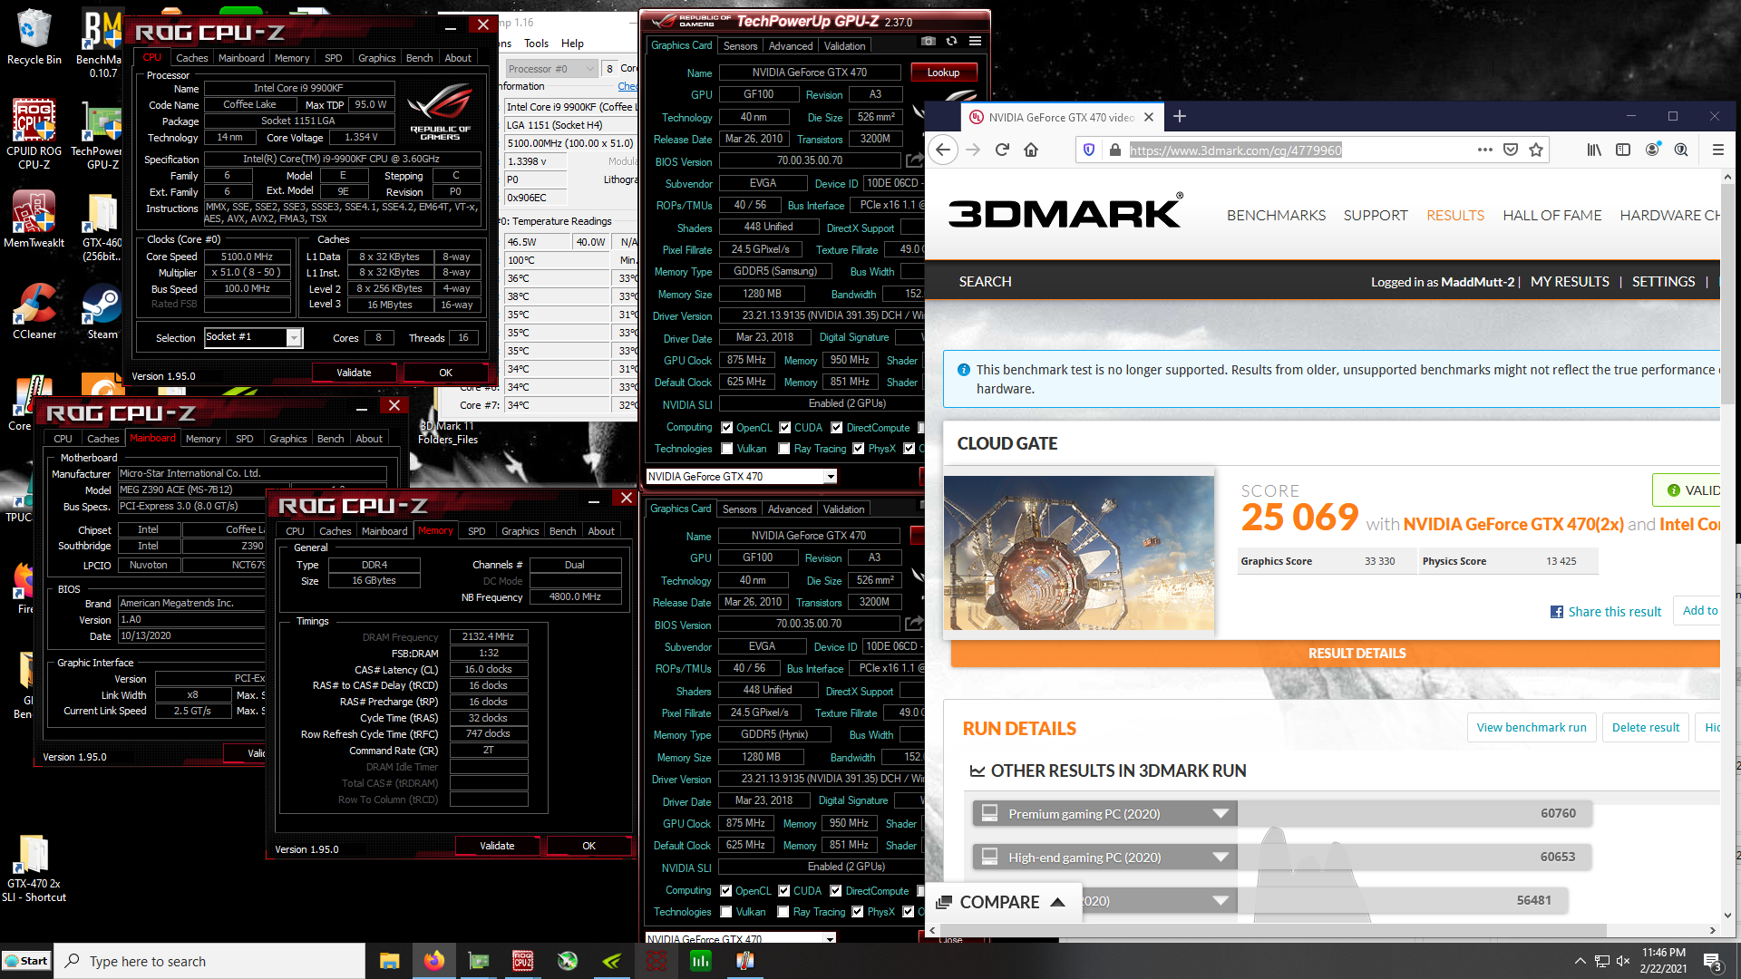Open NVIDIA icon on taskbar
The width and height of the screenshot is (1741, 979).
click(612, 961)
